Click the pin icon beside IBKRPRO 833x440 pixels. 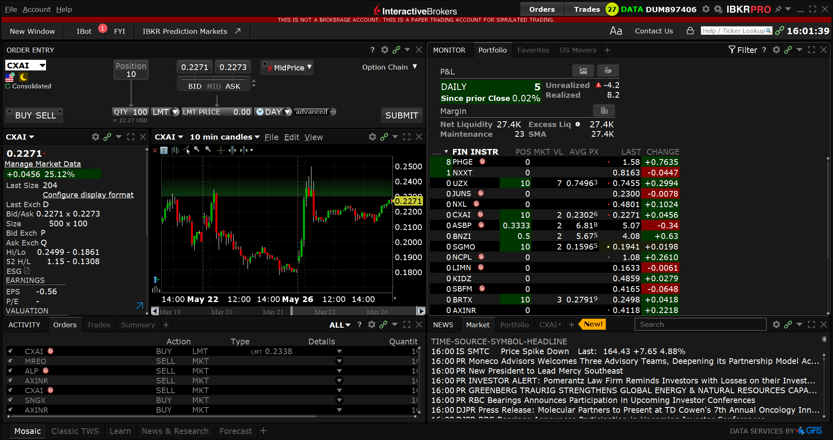tap(778, 9)
